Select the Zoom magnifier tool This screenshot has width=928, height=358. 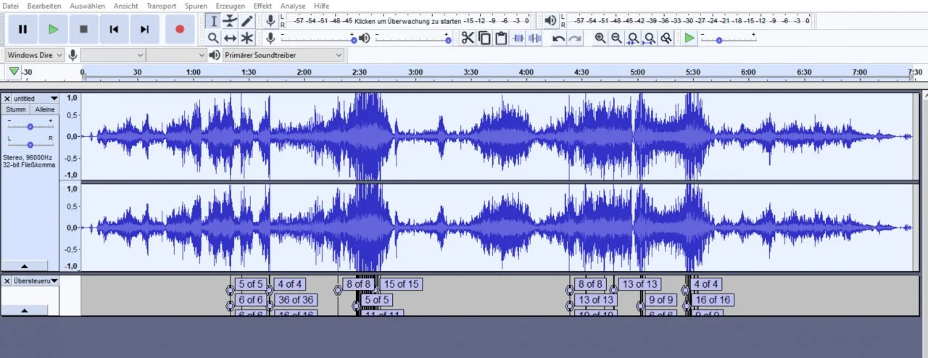(x=213, y=38)
